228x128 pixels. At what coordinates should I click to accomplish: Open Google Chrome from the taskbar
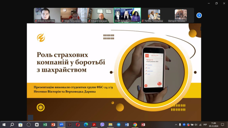click(135, 125)
